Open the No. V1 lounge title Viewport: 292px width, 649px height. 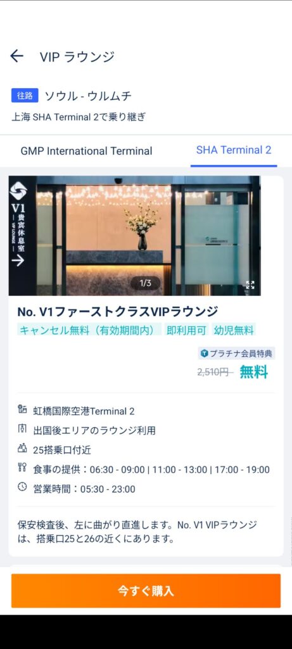point(117,311)
